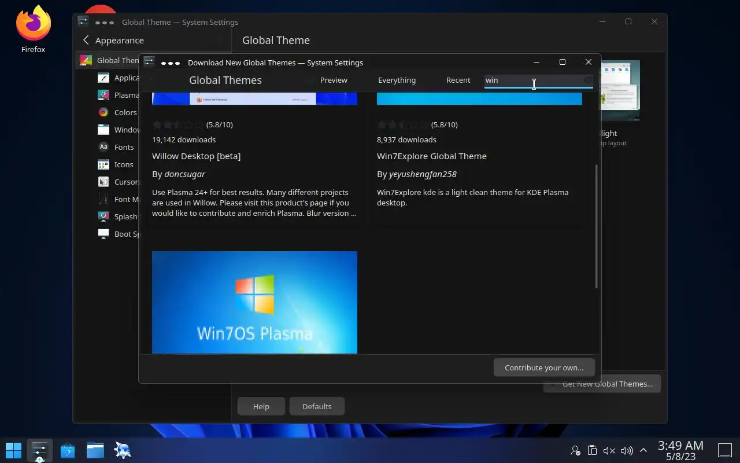Screen dimensions: 740x463
Task: Click the Download dialog's title bar window icon
Action: tap(149, 62)
